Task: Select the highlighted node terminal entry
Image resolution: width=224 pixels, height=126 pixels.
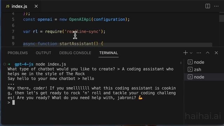Action: [x=204, y=77]
